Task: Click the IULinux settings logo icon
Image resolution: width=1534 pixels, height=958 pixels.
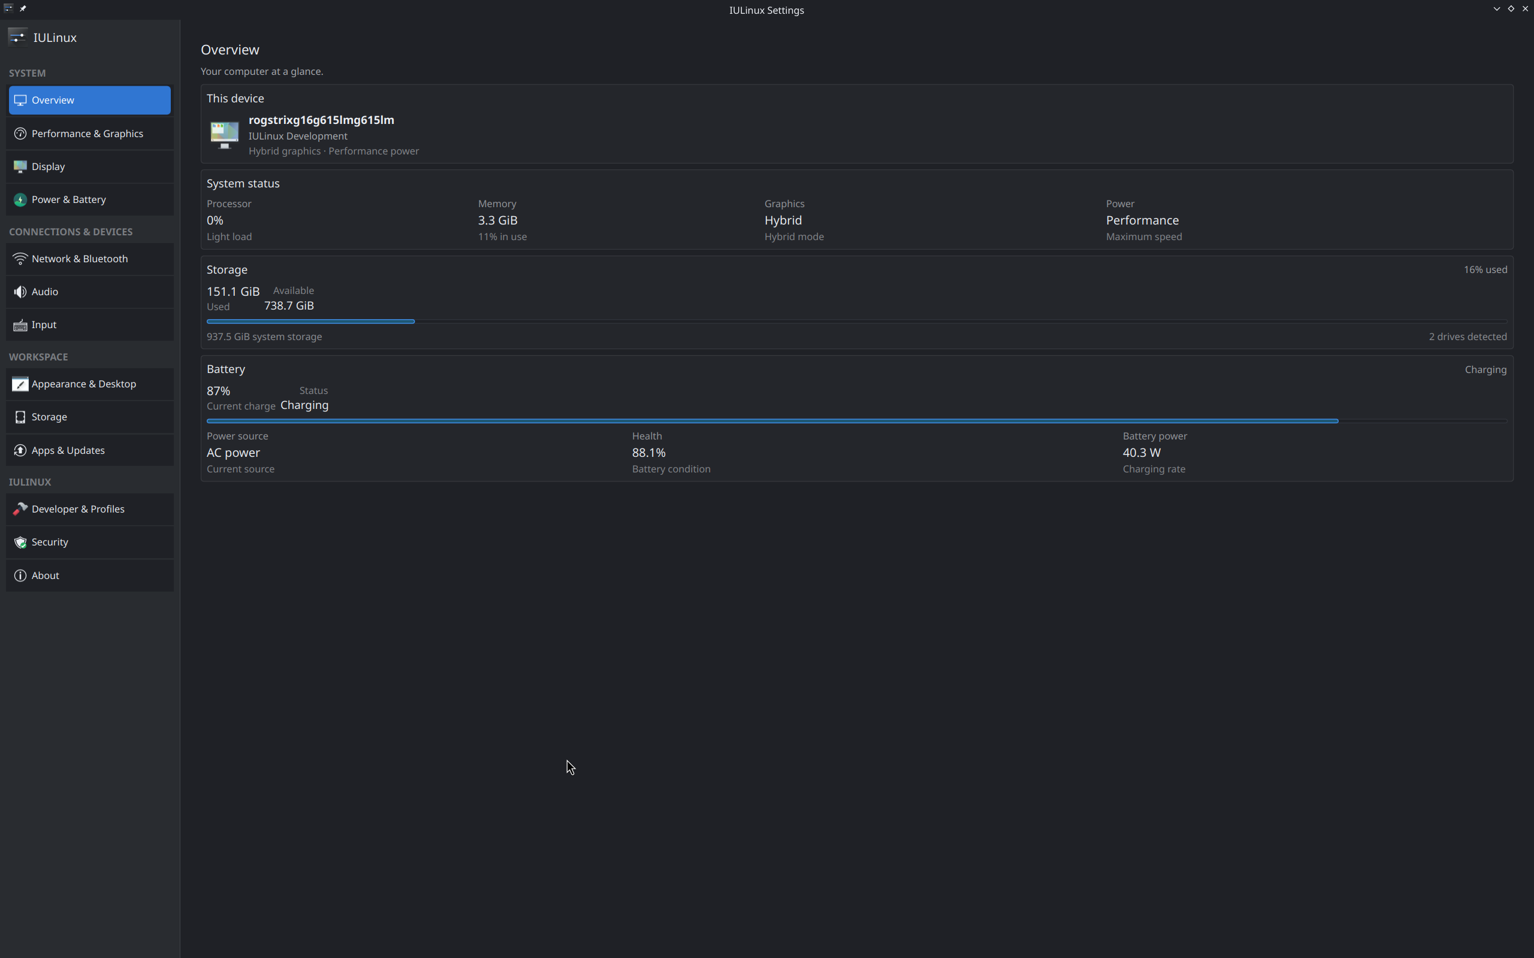Action: (x=18, y=37)
